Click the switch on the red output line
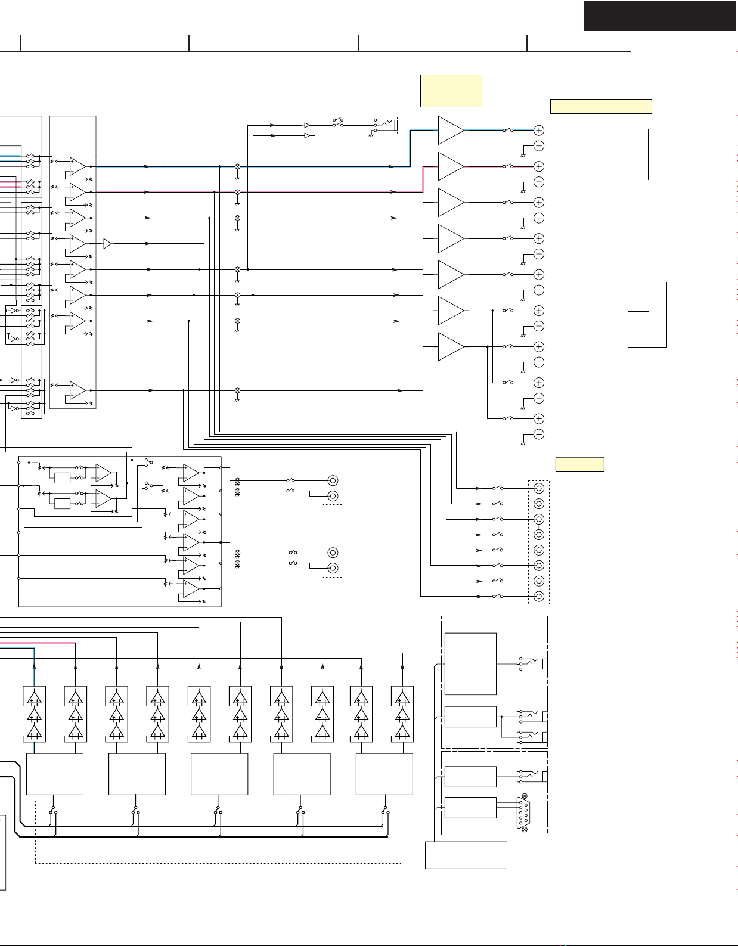Image resolution: width=738 pixels, height=946 pixels. [508, 166]
